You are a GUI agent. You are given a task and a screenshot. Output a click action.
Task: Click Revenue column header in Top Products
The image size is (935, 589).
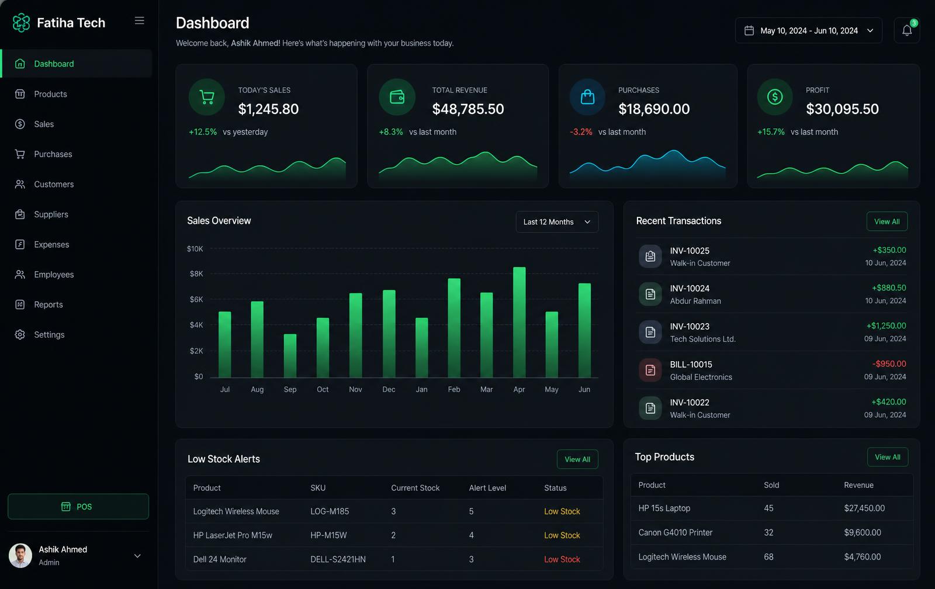click(x=859, y=485)
